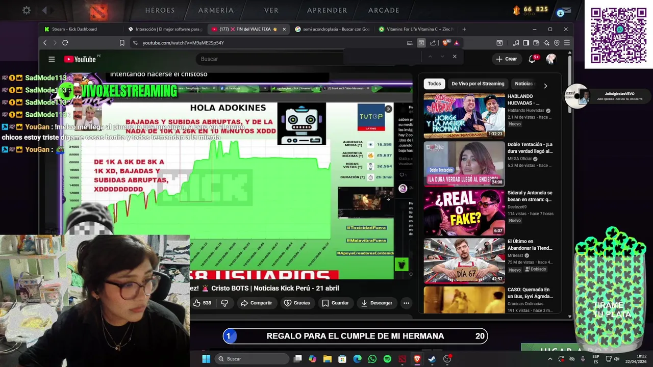Open the Dota settings gear icon
The image size is (653, 367).
[x=27, y=10]
